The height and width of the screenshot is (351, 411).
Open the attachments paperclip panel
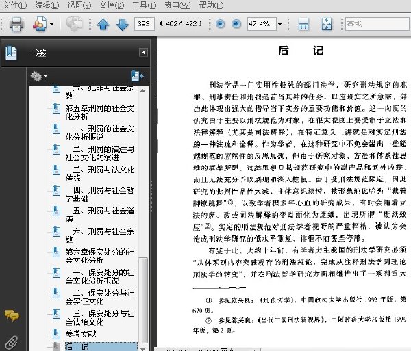pos(12,343)
